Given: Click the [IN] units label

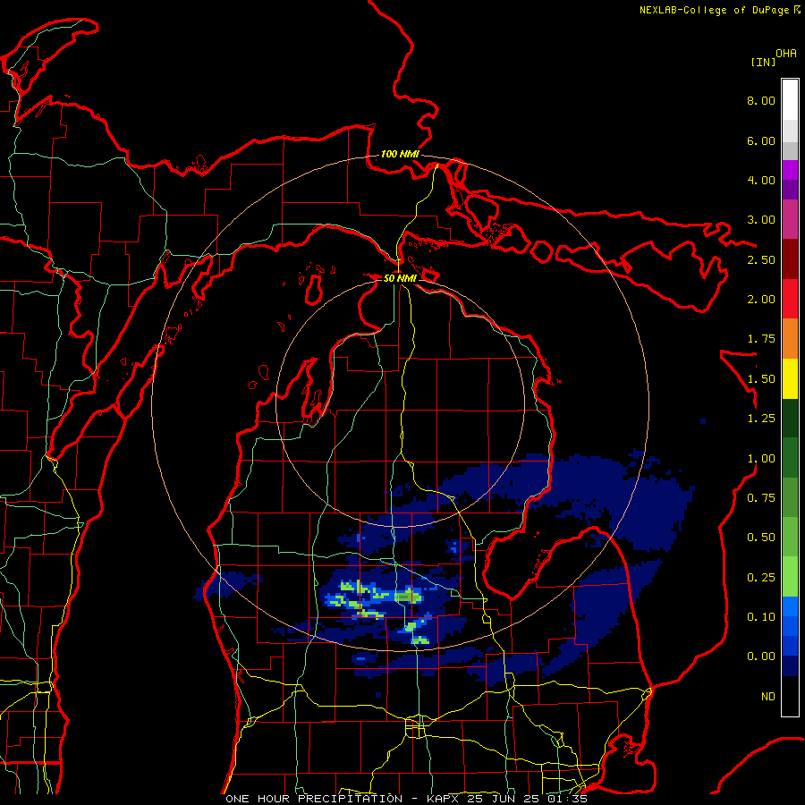Looking at the screenshot, I should click(763, 62).
